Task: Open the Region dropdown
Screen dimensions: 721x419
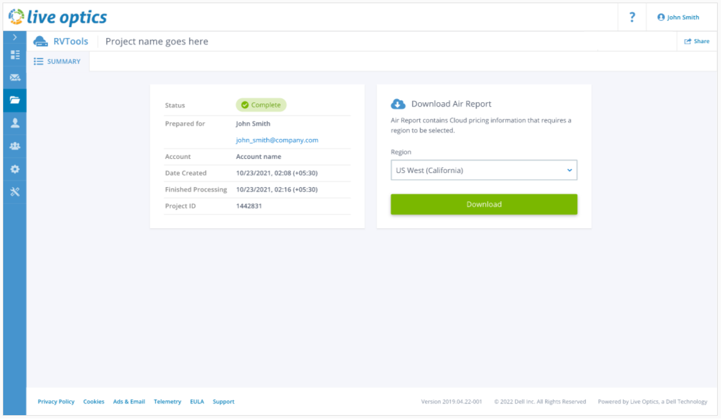Action: click(x=484, y=170)
